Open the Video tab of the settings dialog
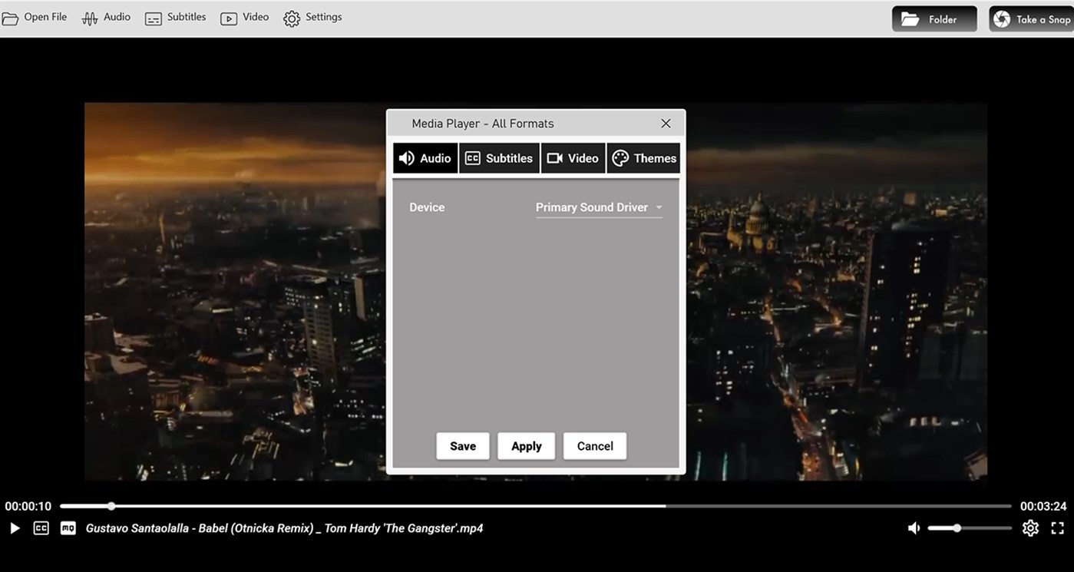This screenshot has width=1074, height=572. [x=573, y=157]
